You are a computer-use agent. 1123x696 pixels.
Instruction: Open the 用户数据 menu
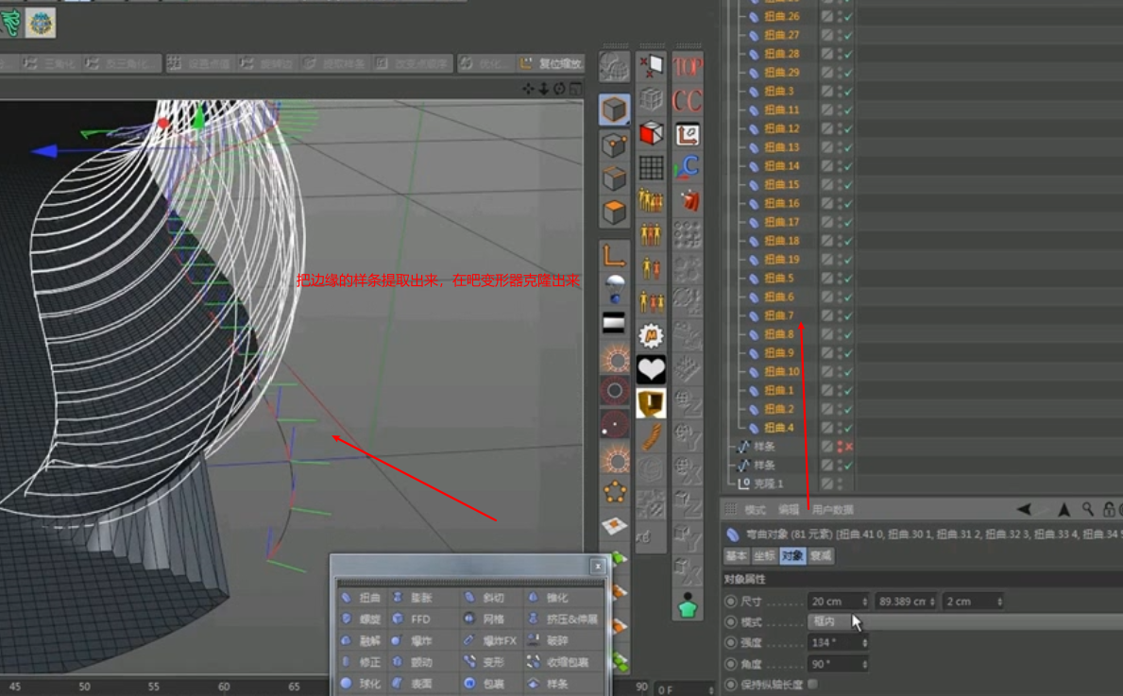(832, 510)
